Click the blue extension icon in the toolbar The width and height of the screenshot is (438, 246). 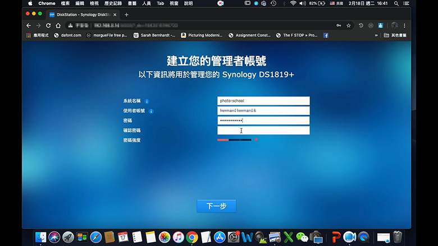click(381, 26)
